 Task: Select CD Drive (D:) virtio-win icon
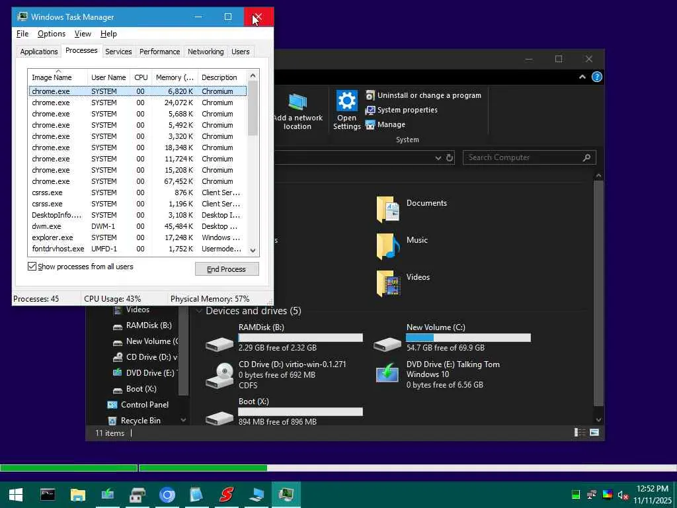pyautogui.click(x=219, y=375)
